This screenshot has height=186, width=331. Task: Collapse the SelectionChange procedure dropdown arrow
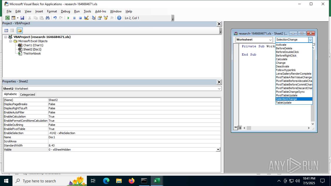click(x=310, y=40)
